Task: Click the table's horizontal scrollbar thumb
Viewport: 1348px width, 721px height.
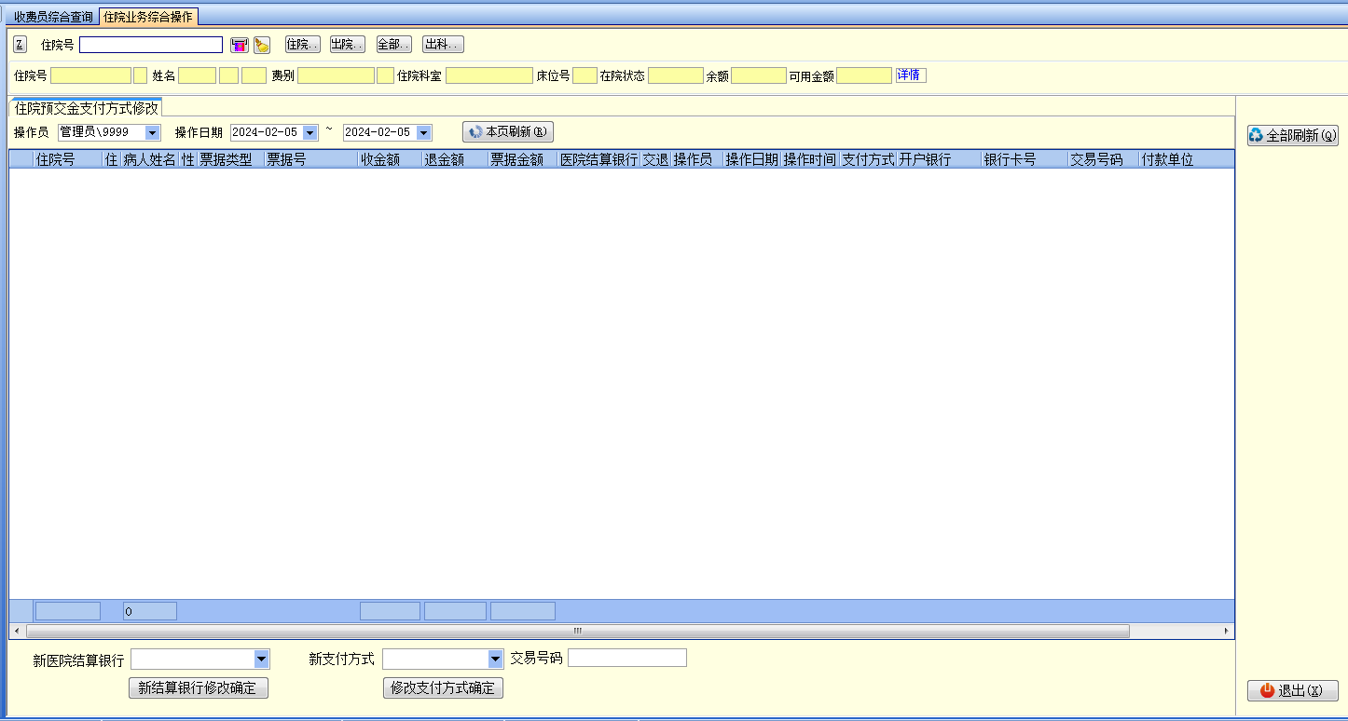Action: tap(577, 632)
